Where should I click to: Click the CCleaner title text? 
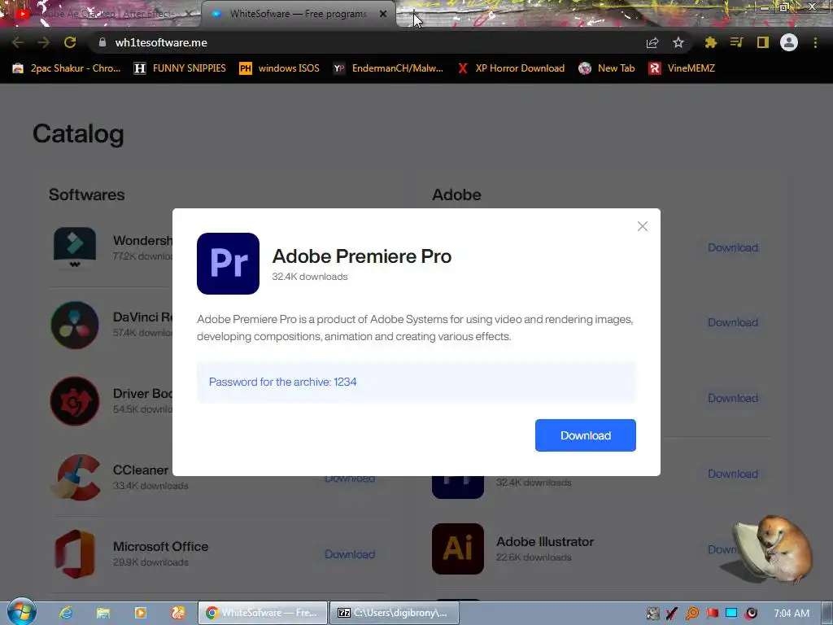pos(140,470)
